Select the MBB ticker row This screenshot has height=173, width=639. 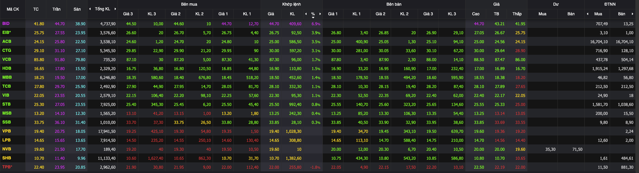(x=7, y=77)
